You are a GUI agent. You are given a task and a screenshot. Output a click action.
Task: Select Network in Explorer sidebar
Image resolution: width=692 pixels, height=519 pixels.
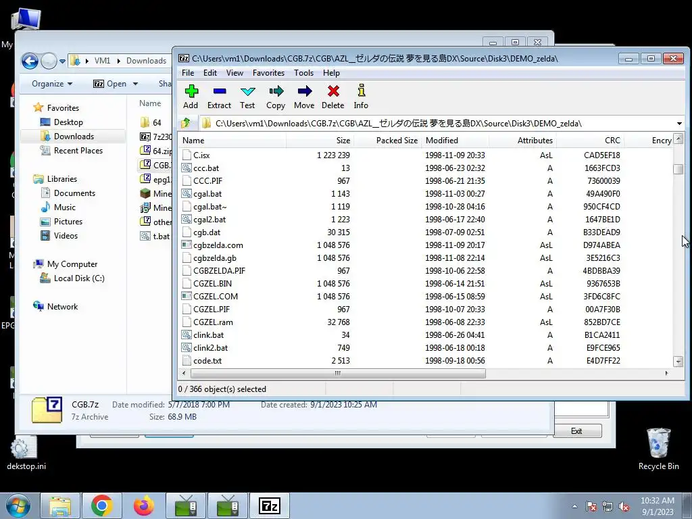coord(55,307)
